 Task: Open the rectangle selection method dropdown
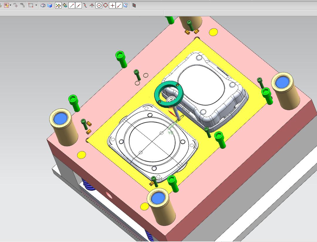(36, 6)
